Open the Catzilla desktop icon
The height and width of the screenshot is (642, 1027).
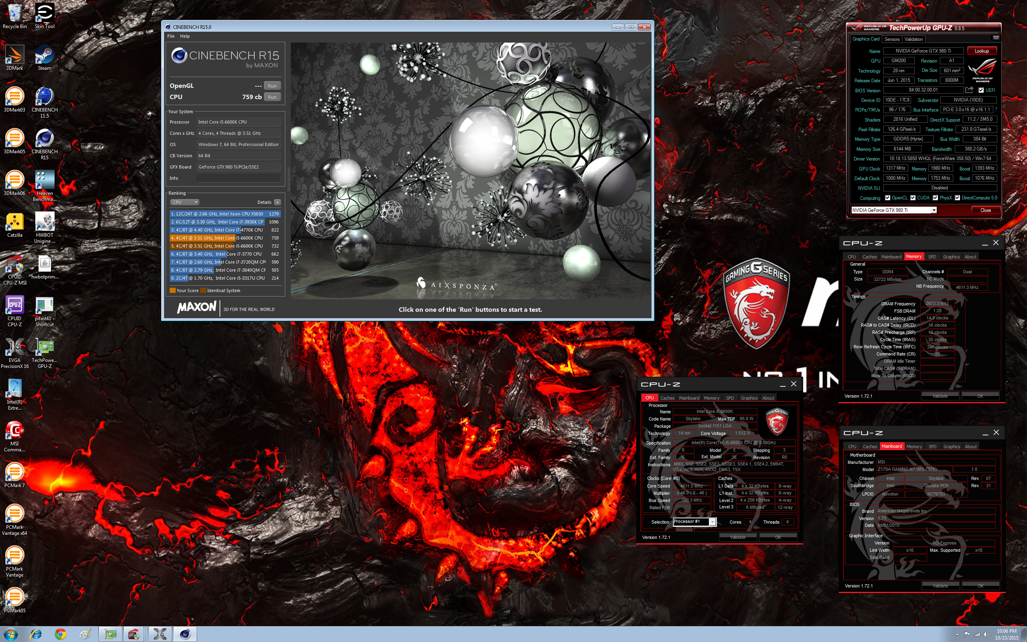coord(14,225)
